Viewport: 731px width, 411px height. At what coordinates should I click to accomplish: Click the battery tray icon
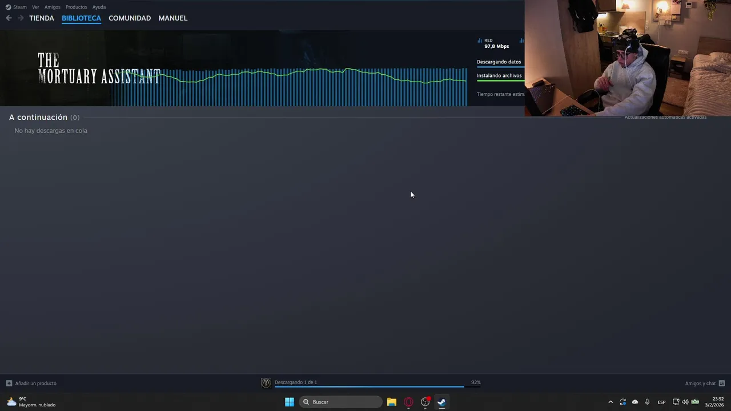695,402
